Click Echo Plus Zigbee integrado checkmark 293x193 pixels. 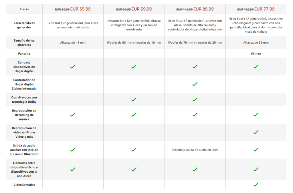(195, 84)
